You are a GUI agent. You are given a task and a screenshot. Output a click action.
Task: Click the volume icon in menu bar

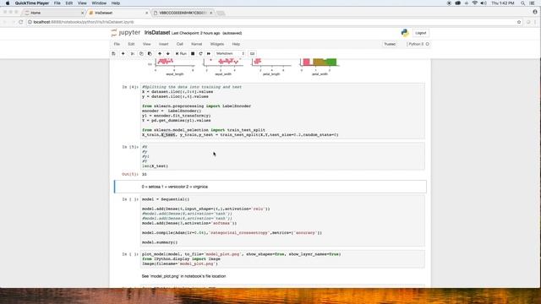(484, 3)
